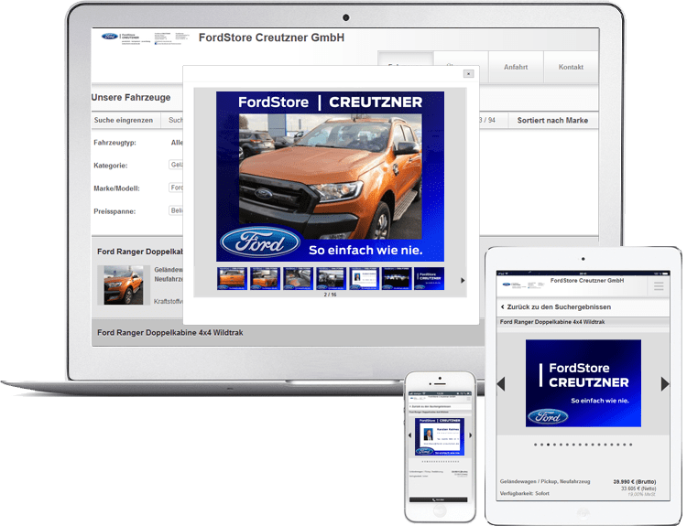Open the Ford Ranger listing thumbnail on laptop
Image resolution: width=687 pixels, height=526 pixels.
point(123,285)
